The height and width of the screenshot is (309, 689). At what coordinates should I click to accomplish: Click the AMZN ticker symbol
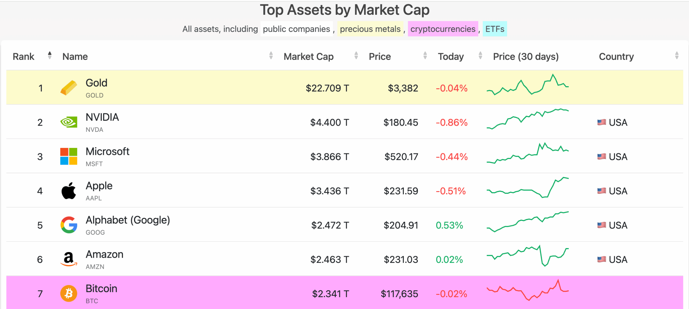pyautogui.click(x=95, y=267)
